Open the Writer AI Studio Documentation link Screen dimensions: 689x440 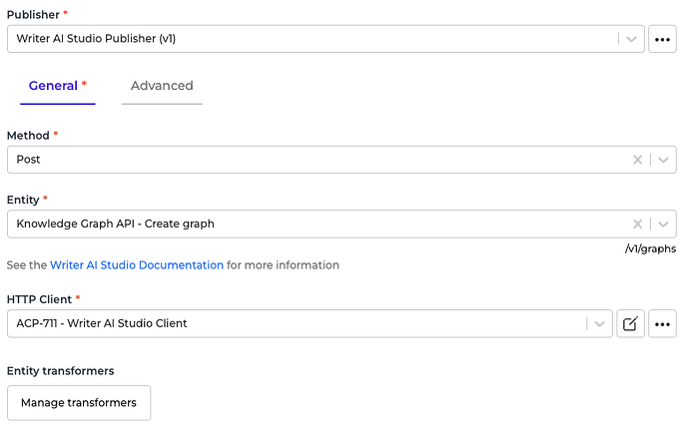point(137,265)
